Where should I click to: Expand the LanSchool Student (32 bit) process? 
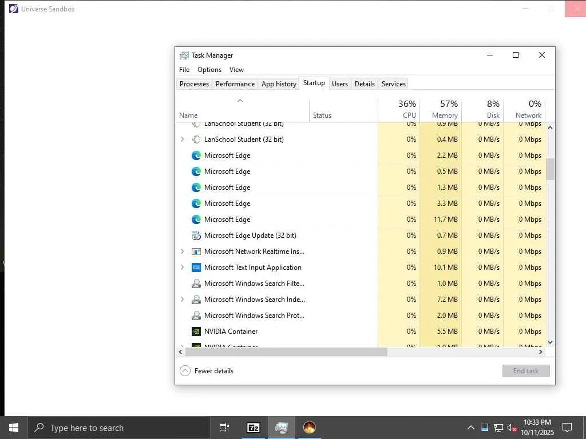(x=183, y=139)
